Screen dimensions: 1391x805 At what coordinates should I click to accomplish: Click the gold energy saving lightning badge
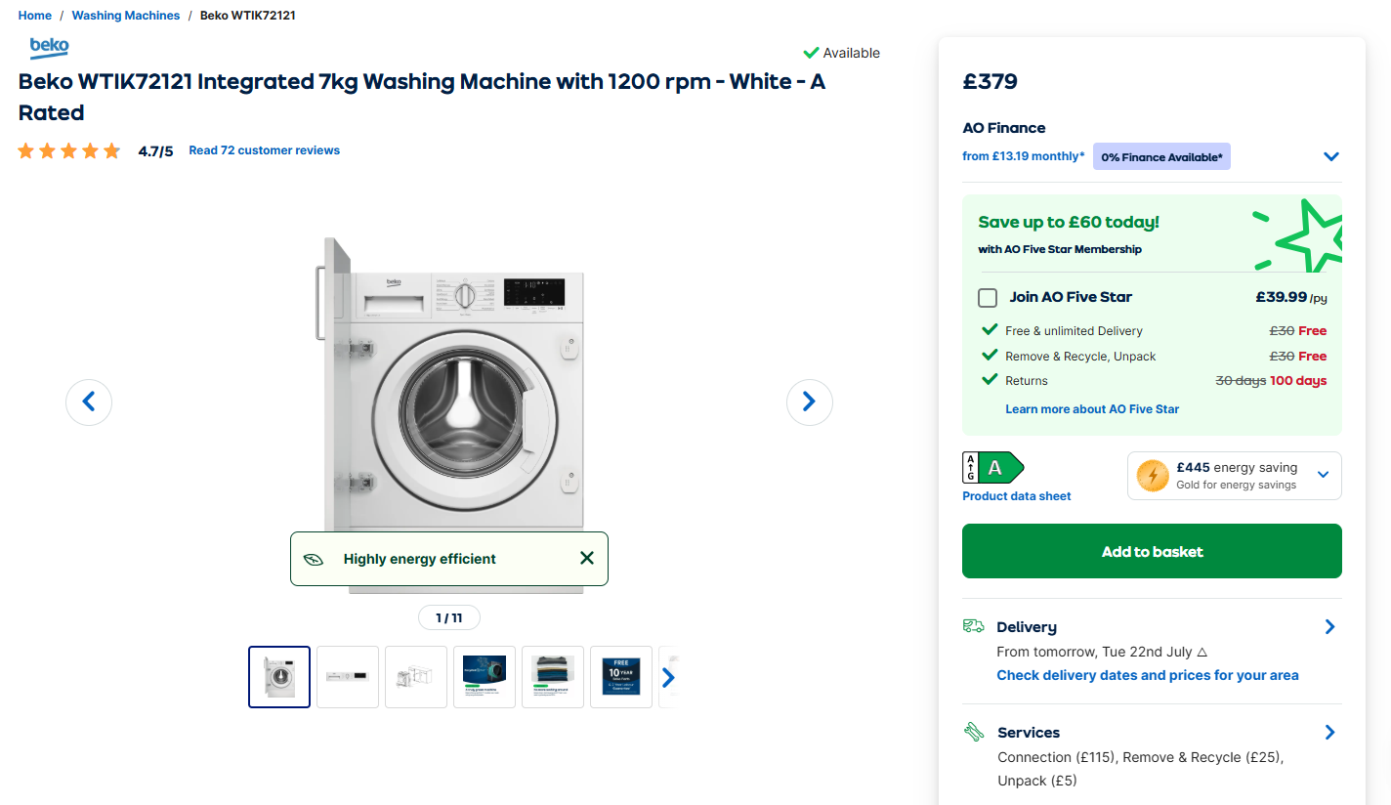1153,476
